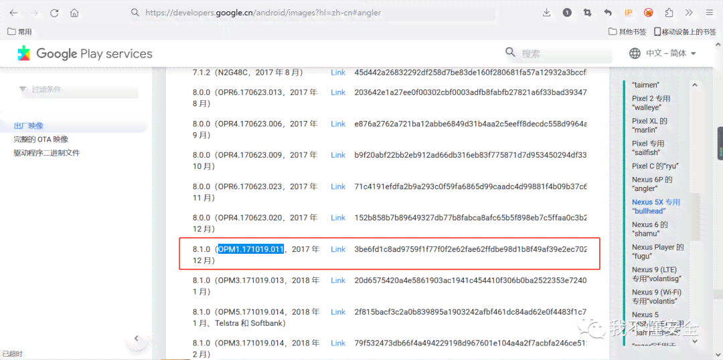This screenshot has width=723, height=360.
Task: Open Link for 7.1.2 N2G48C build
Action: 338,73
